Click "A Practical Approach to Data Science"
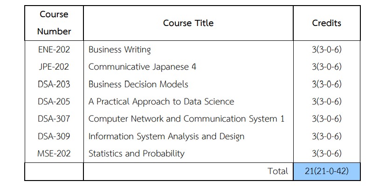Screen dimensions: 386x194 pyautogui.click(x=161, y=101)
